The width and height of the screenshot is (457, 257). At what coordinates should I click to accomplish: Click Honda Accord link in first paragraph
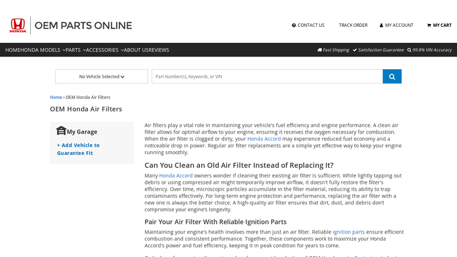tap(264, 139)
